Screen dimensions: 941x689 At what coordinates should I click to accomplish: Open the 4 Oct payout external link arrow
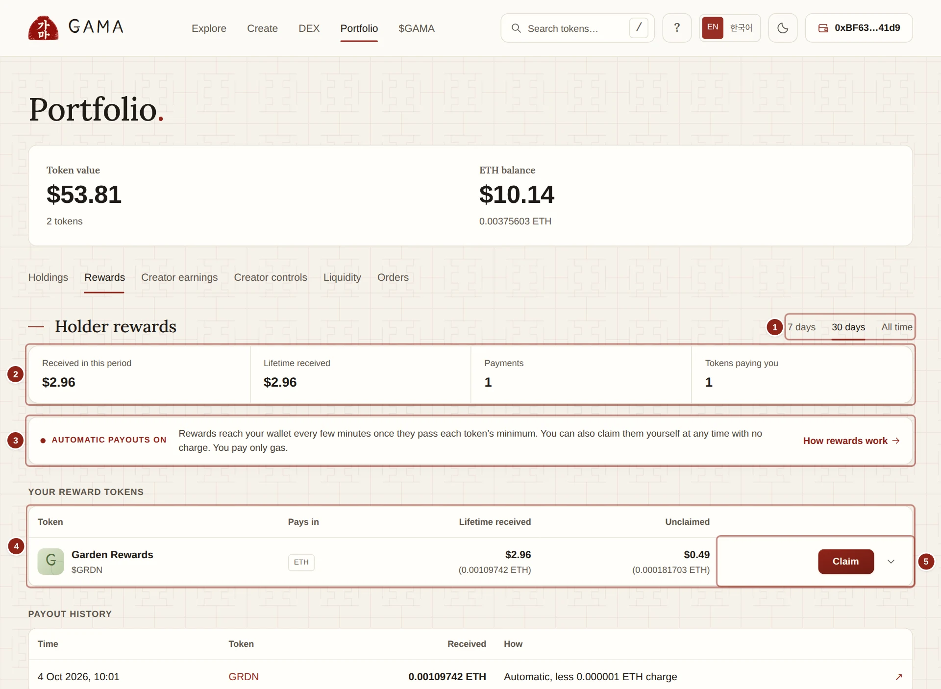(x=899, y=677)
